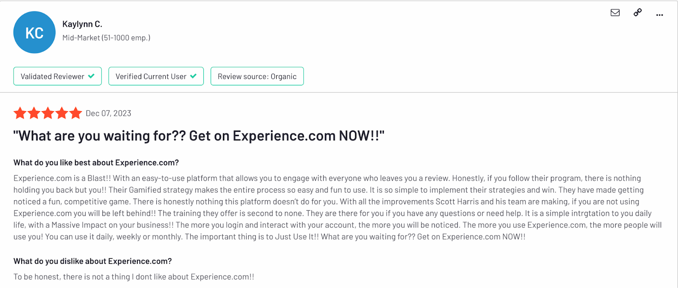
Task: Click the second orange rating star
Action: [34, 113]
